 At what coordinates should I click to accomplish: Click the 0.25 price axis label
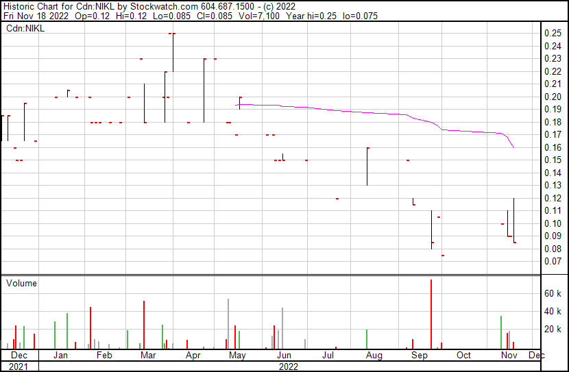pos(553,33)
